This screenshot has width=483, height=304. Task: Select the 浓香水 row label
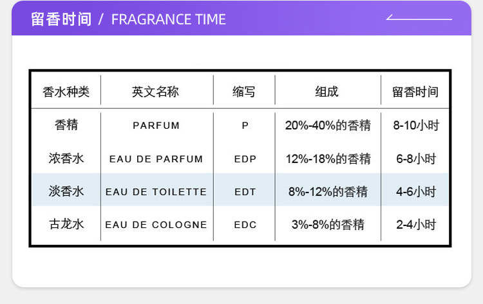tap(66, 158)
